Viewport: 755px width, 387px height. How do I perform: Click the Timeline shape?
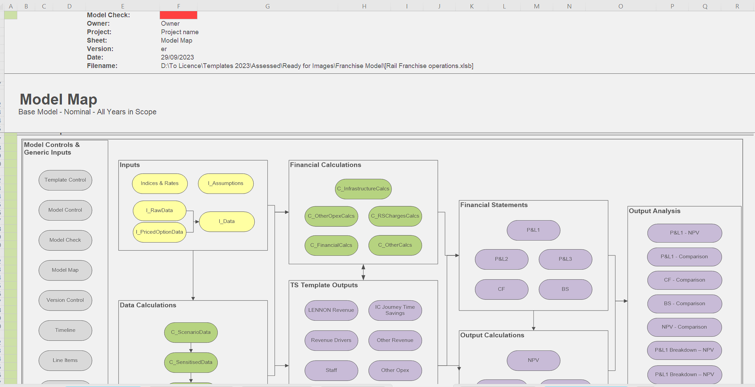(65, 330)
